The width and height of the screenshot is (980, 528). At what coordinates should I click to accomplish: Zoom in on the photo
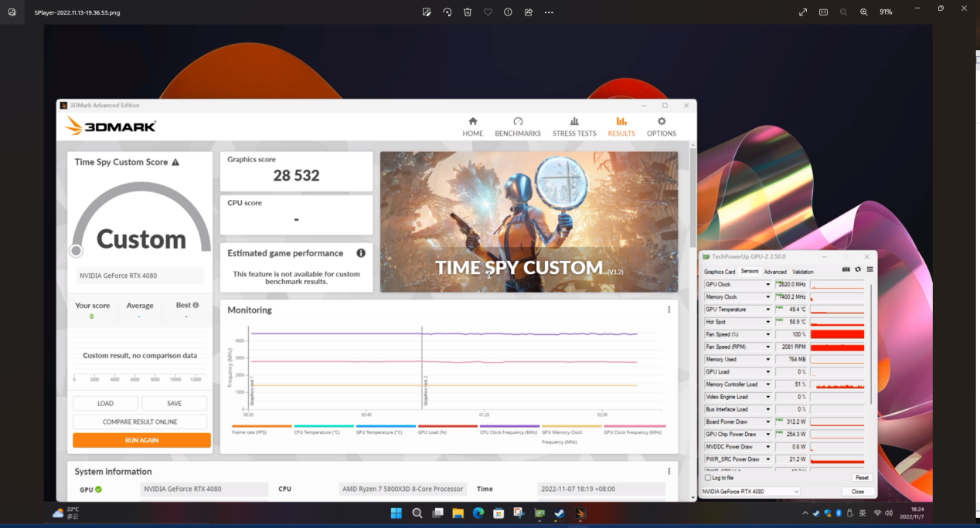click(x=864, y=12)
